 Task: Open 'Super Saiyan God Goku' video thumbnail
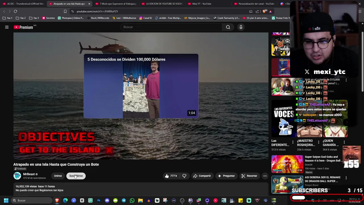(x=287, y=164)
